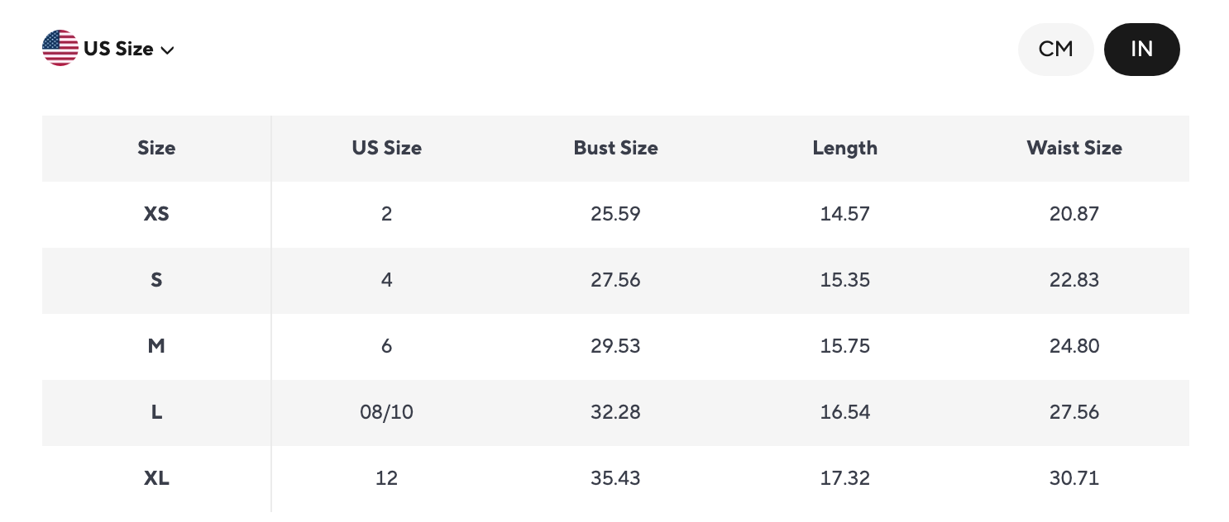Click the Waist Size column header
Image resolution: width=1229 pixels, height=522 pixels.
click(1074, 149)
